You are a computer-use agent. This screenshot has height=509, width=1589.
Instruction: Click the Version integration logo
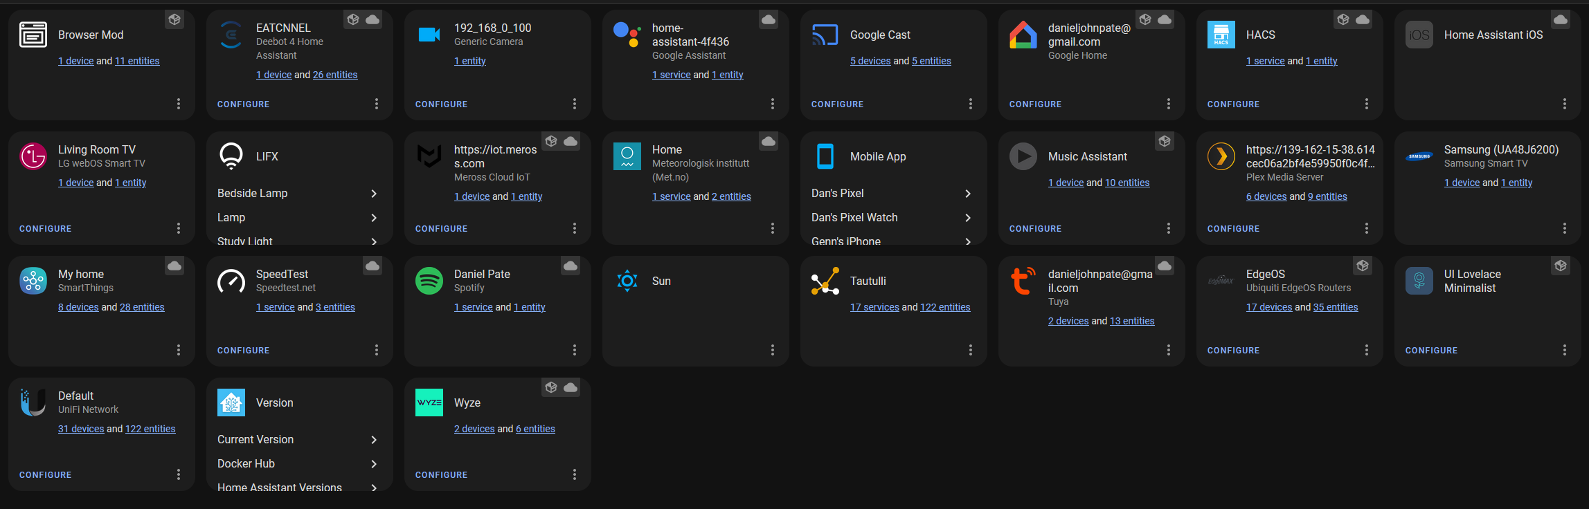click(x=231, y=402)
